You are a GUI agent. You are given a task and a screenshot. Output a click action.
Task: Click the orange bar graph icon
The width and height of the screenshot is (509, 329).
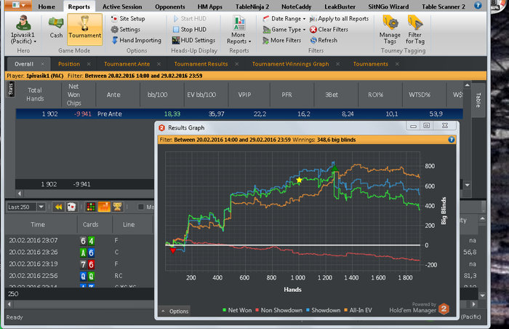pos(104,207)
